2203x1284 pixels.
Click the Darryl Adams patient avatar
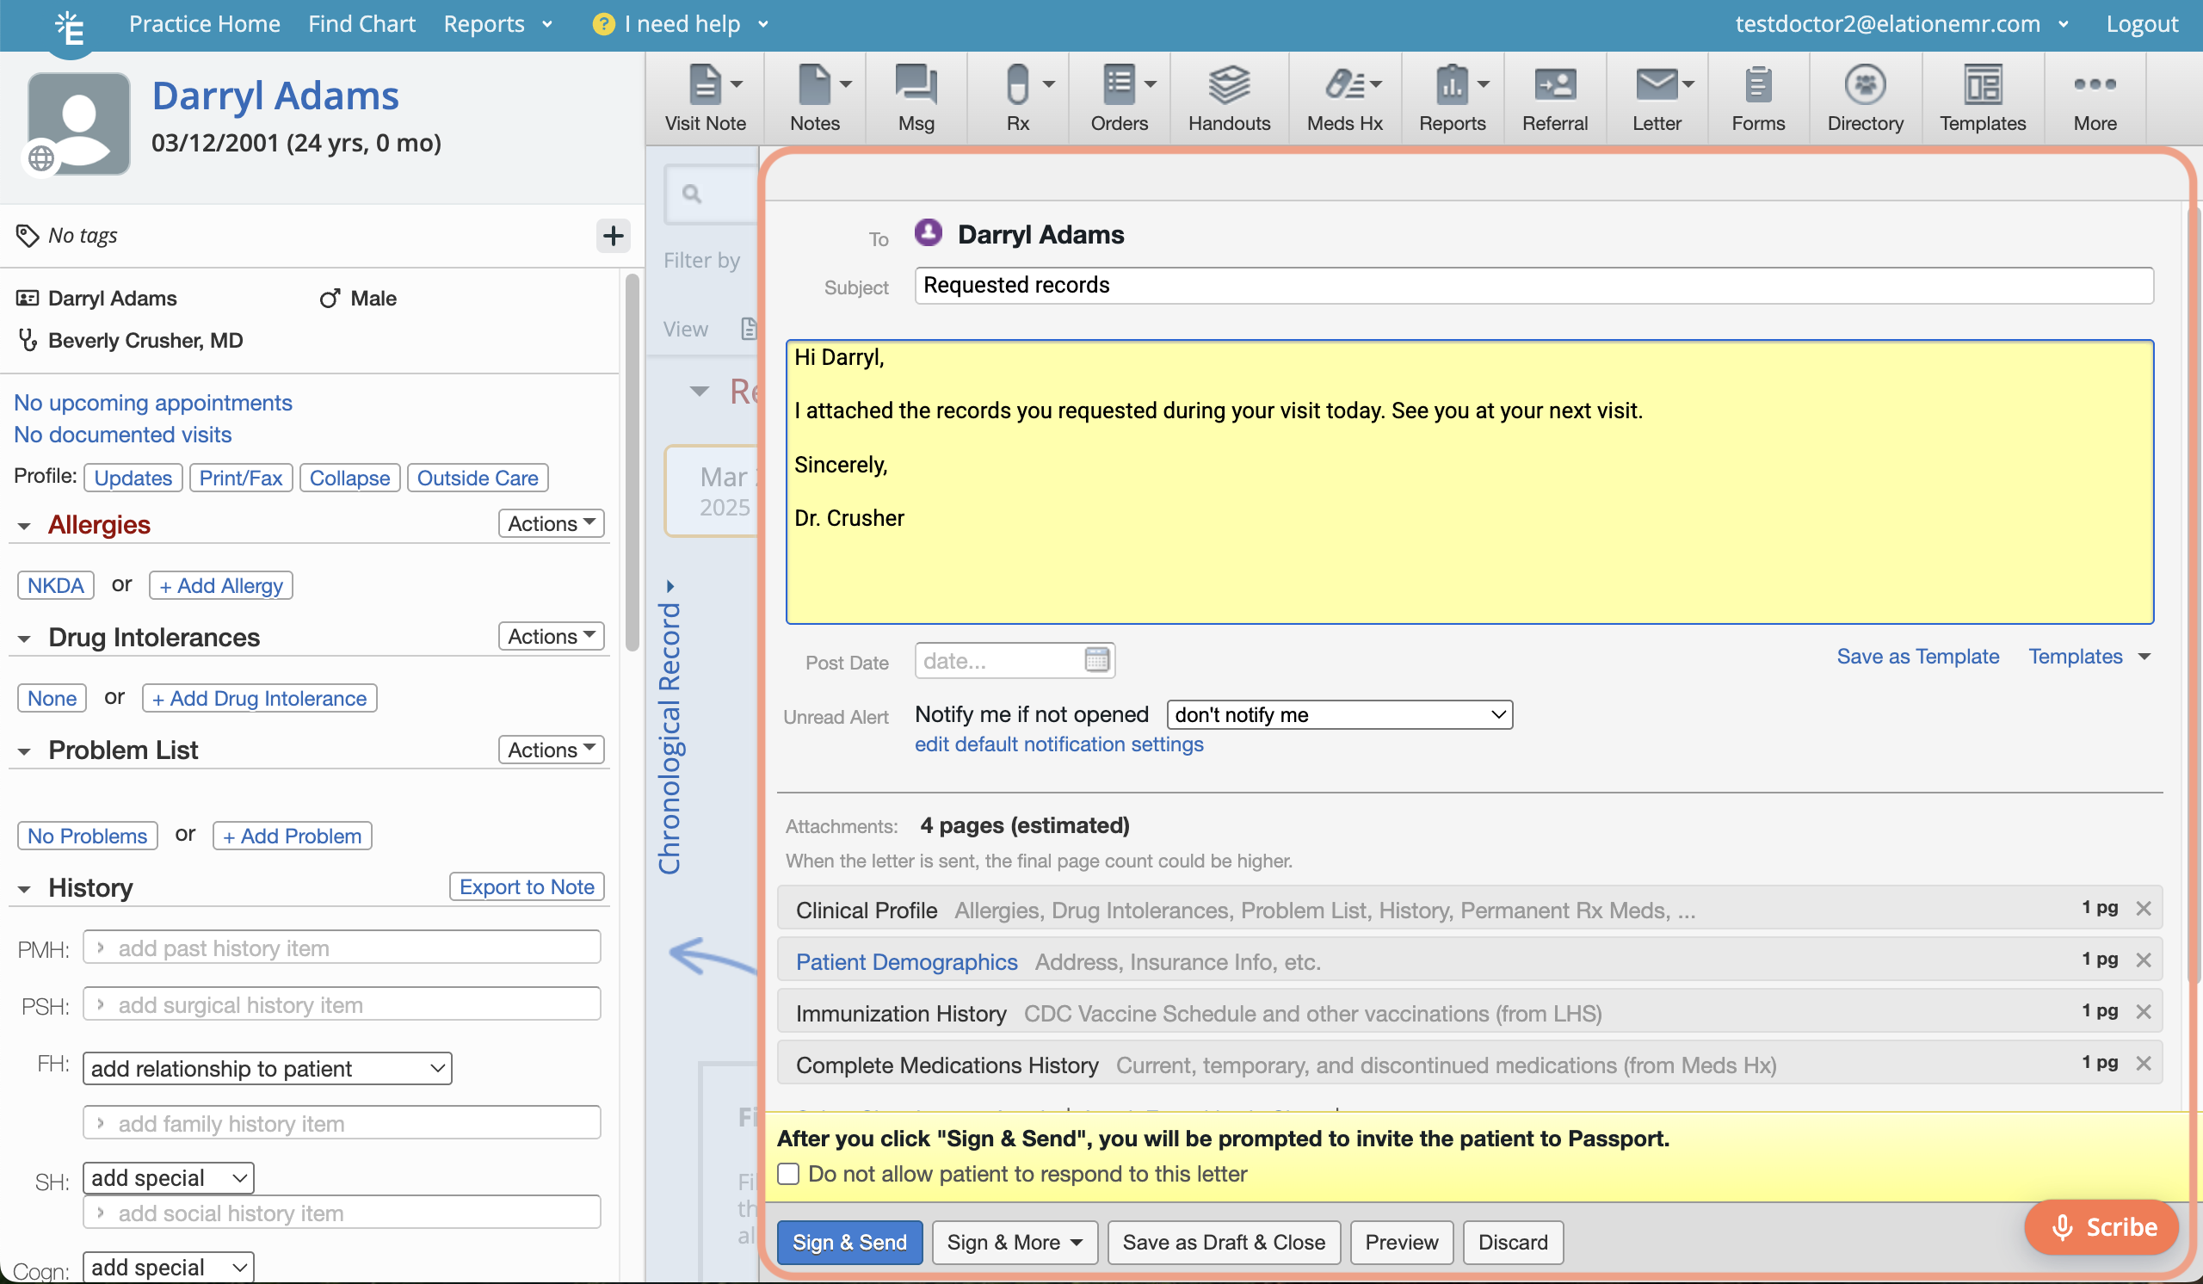(78, 123)
